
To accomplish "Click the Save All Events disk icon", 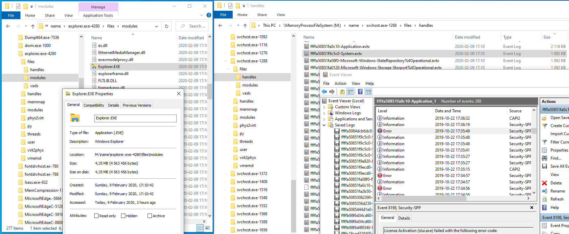I will pos(545,166).
